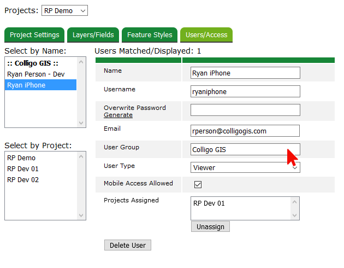
Task: Open the Layers/Fields tab
Action: (93, 35)
